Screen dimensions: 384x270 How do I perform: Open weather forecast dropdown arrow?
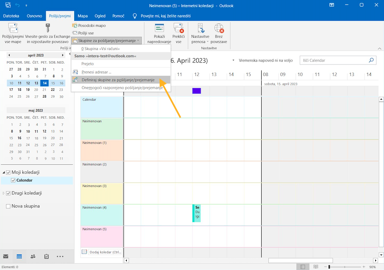coord(233,60)
